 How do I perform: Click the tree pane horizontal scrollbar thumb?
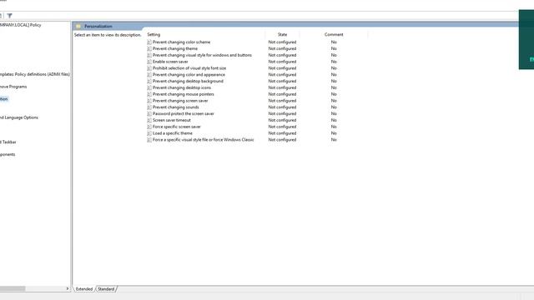(13, 289)
